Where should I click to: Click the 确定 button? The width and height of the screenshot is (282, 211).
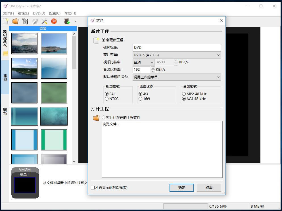[182, 188]
